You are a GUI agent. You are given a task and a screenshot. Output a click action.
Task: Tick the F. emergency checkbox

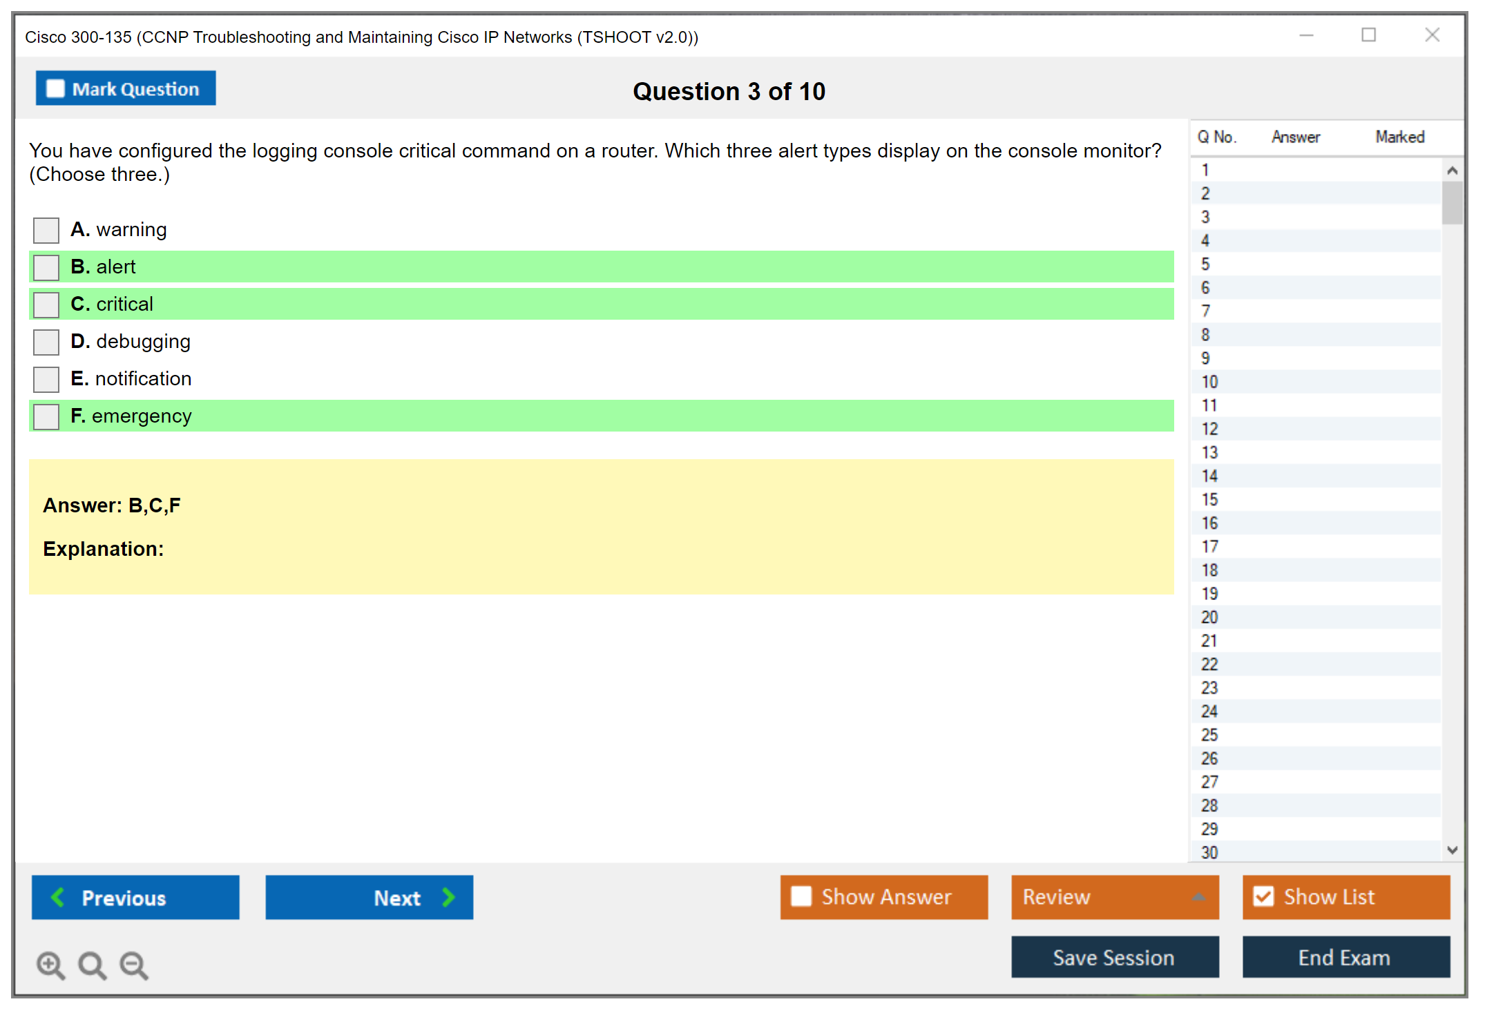point(46,416)
